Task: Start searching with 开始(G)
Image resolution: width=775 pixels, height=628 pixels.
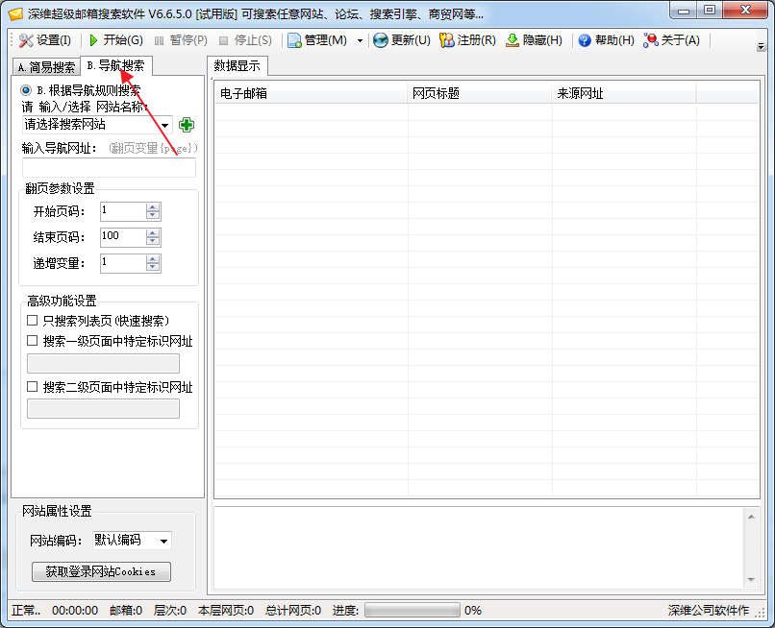Action: (x=115, y=40)
